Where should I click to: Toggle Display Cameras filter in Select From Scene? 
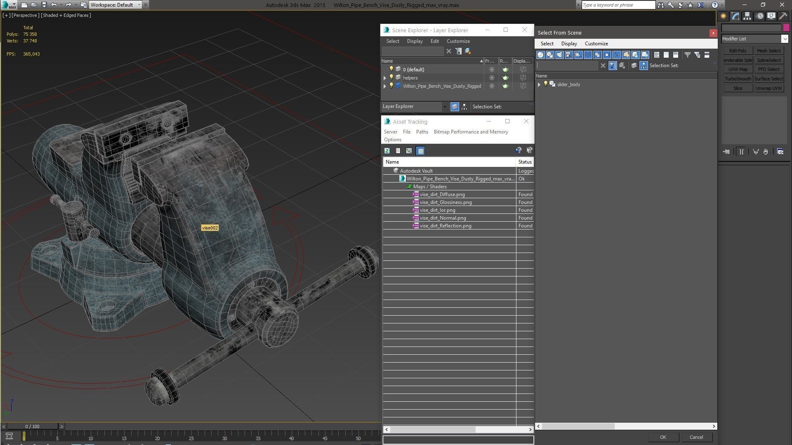click(569, 55)
